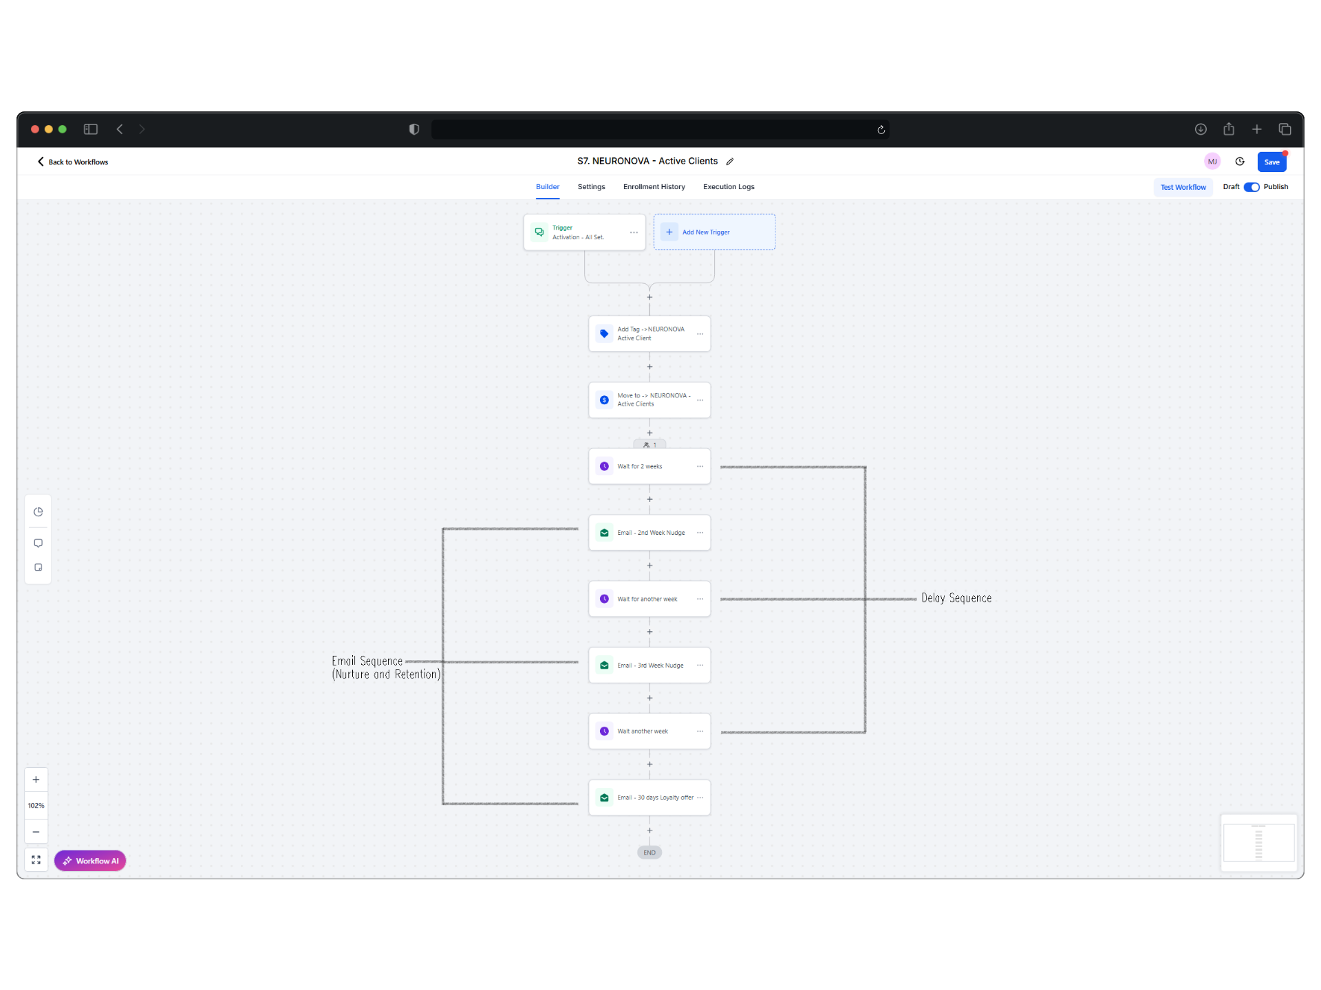The width and height of the screenshot is (1321, 990).
Task: Open Trigger Activation - All Set node
Action: click(x=584, y=232)
